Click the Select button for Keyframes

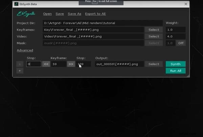tap(154, 30)
